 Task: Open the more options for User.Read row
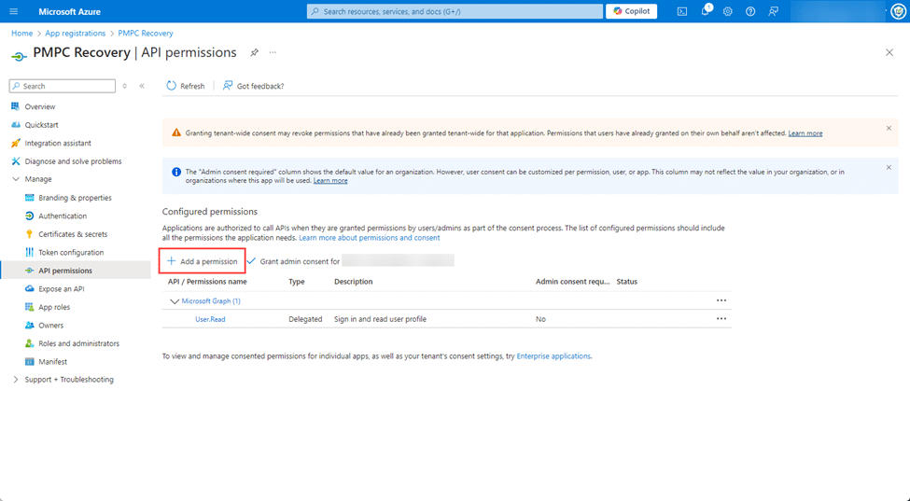[721, 319]
